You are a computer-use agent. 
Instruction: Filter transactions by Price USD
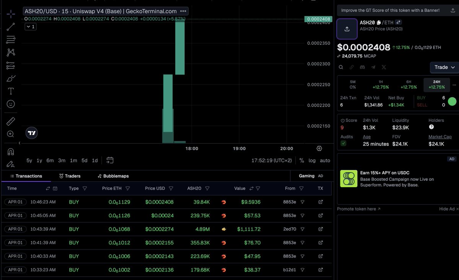coord(171,188)
